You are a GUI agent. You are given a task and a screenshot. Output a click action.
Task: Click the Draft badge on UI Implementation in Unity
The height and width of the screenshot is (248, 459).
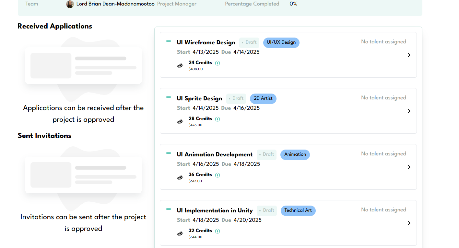pyautogui.click(x=267, y=210)
